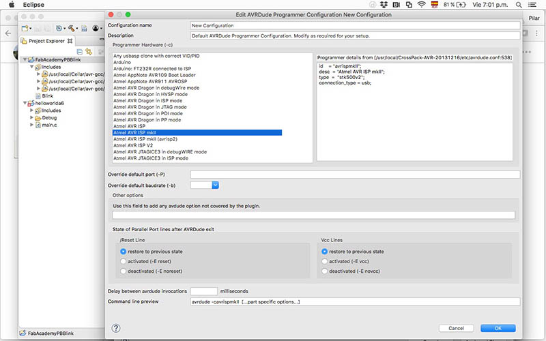Click the Build hammer icon in Eclipse toolbar
This screenshot has height=341, width=546.
coord(72,28)
